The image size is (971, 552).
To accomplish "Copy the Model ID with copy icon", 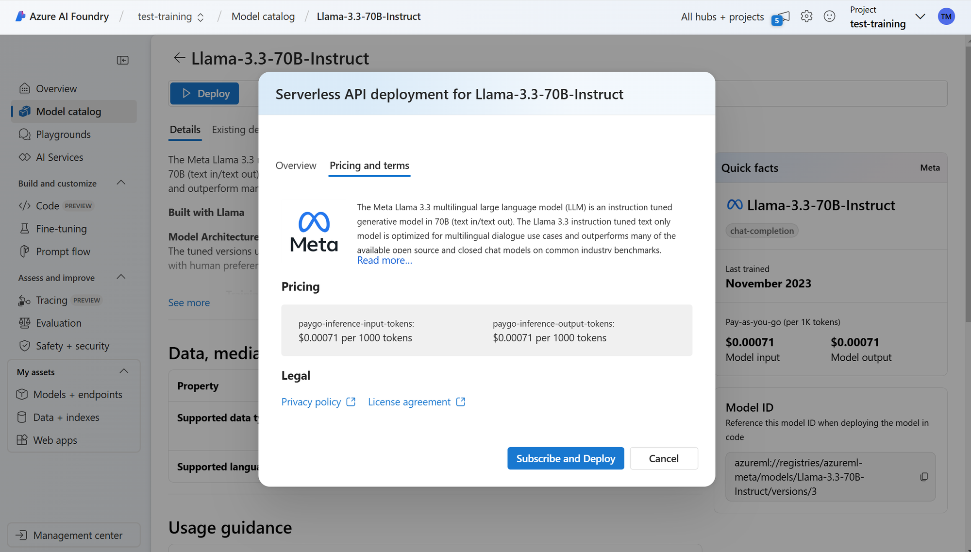I will pos(924,477).
